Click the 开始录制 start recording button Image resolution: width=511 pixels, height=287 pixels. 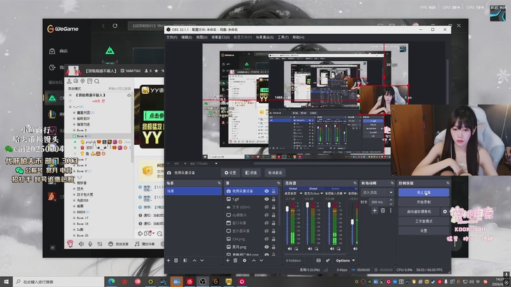423,202
